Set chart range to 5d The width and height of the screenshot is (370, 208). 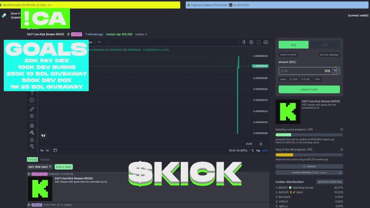[x=42, y=150]
